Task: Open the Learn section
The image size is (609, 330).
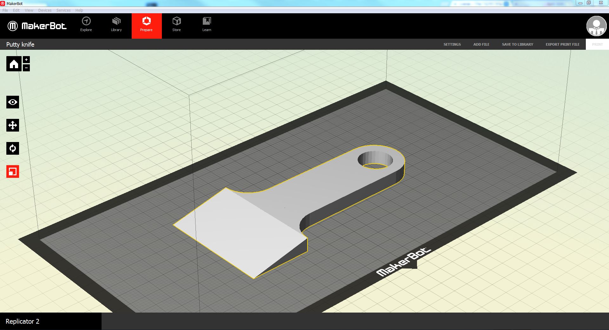Action: click(x=207, y=25)
